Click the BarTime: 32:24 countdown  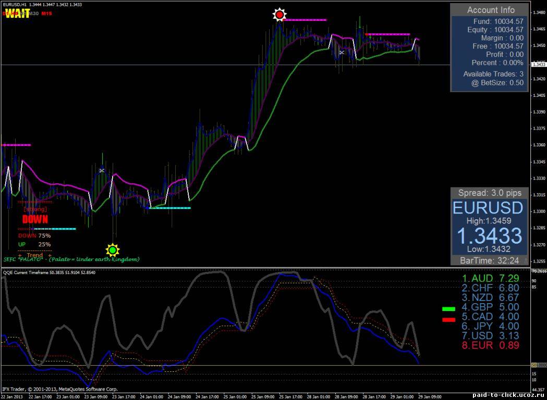489,260
